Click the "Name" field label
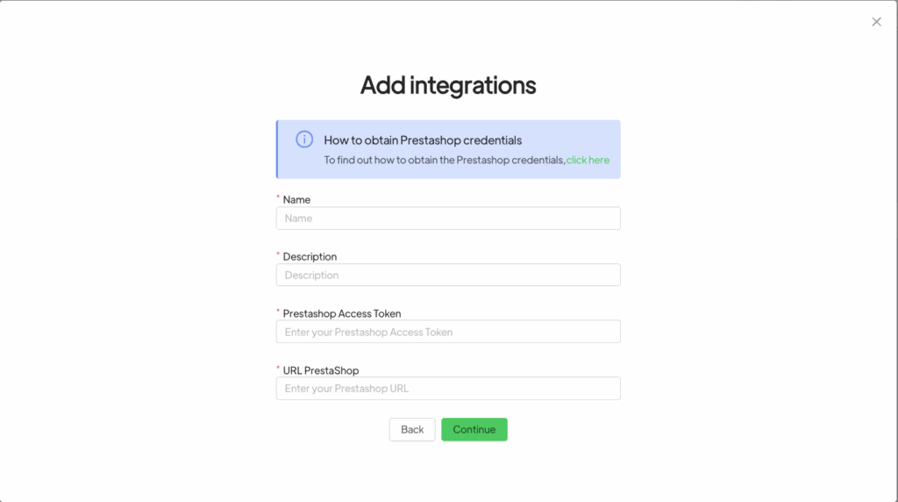The width and height of the screenshot is (898, 502). 296,200
